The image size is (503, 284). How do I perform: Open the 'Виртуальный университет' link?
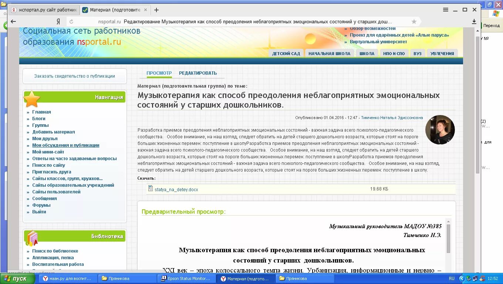coord(378,42)
